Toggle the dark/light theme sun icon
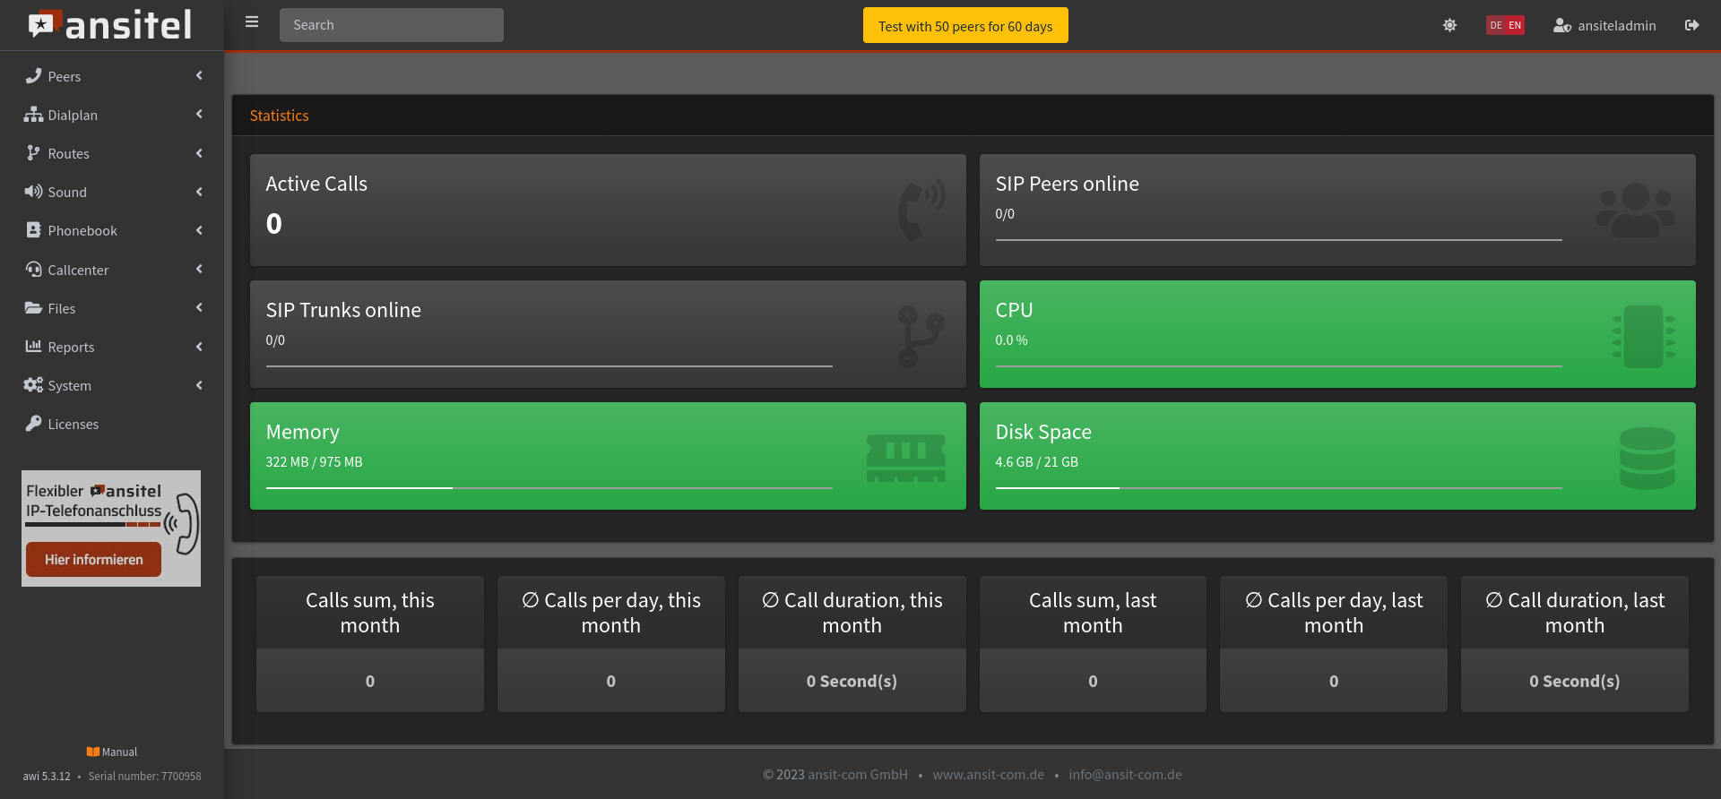1721x799 pixels. [1449, 25]
